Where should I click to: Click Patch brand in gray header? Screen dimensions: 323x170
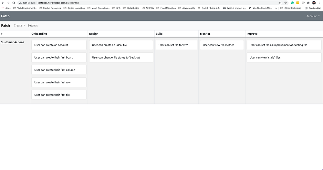click(x=5, y=16)
